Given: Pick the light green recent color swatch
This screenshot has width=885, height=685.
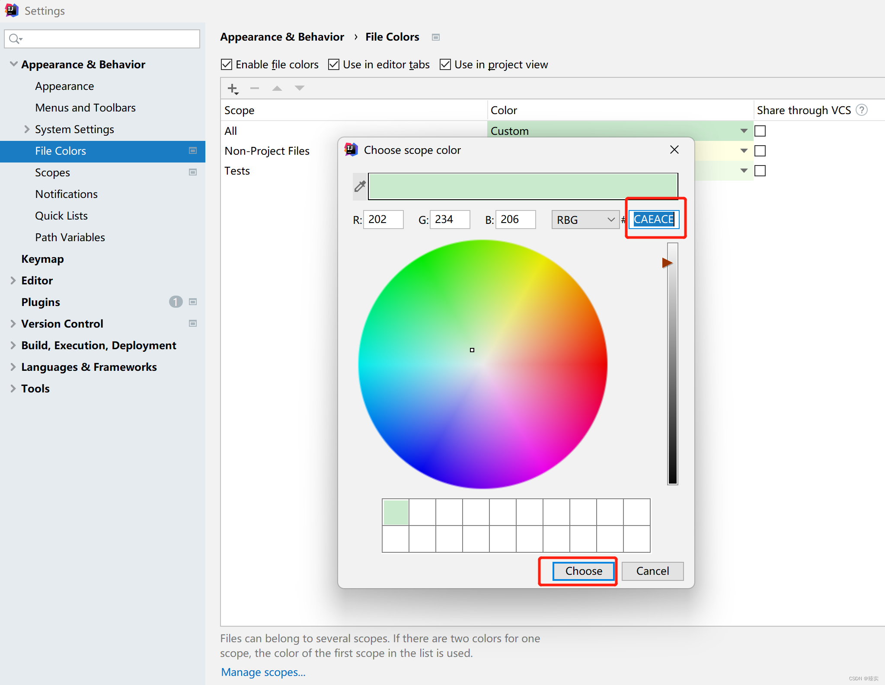Looking at the screenshot, I should (x=396, y=512).
